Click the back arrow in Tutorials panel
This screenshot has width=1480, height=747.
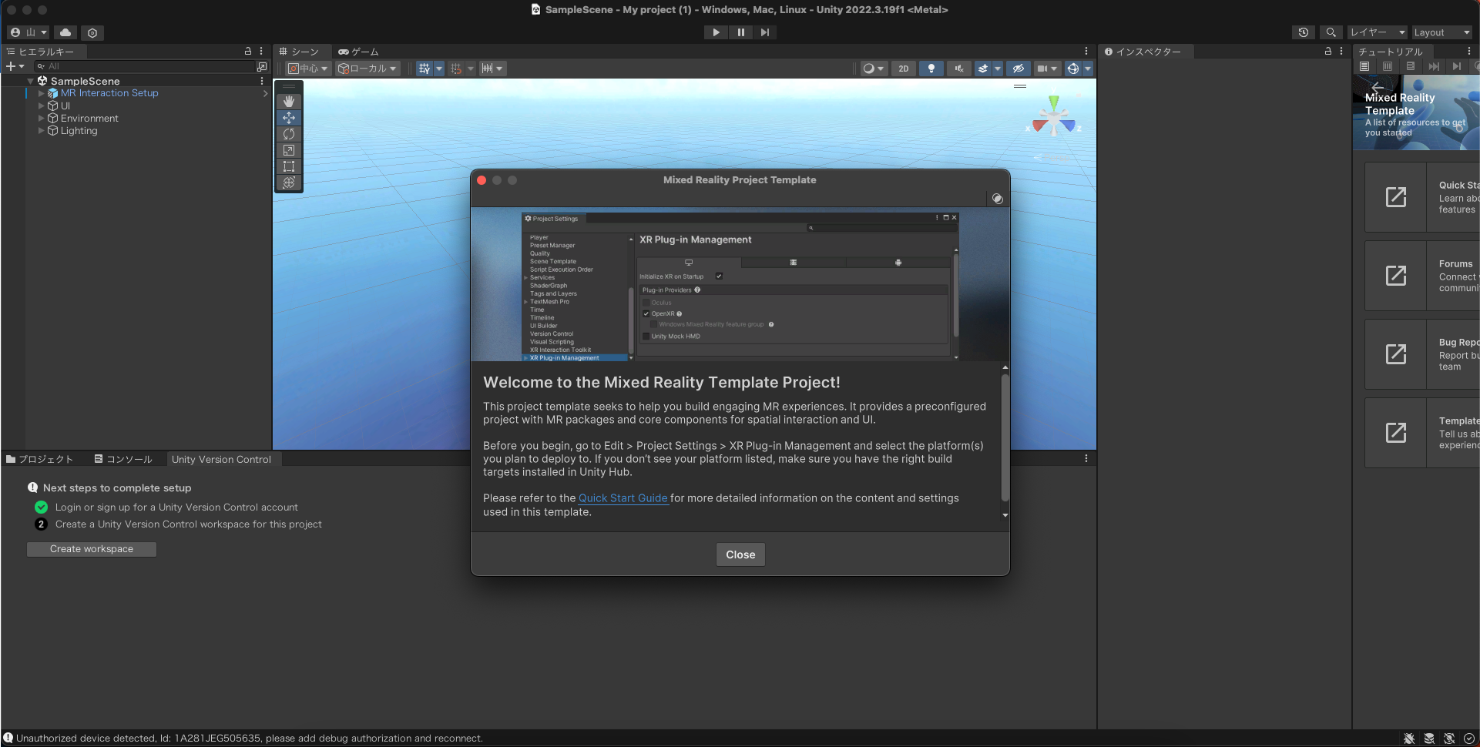pyautogui.click(x=1378, y=87)
